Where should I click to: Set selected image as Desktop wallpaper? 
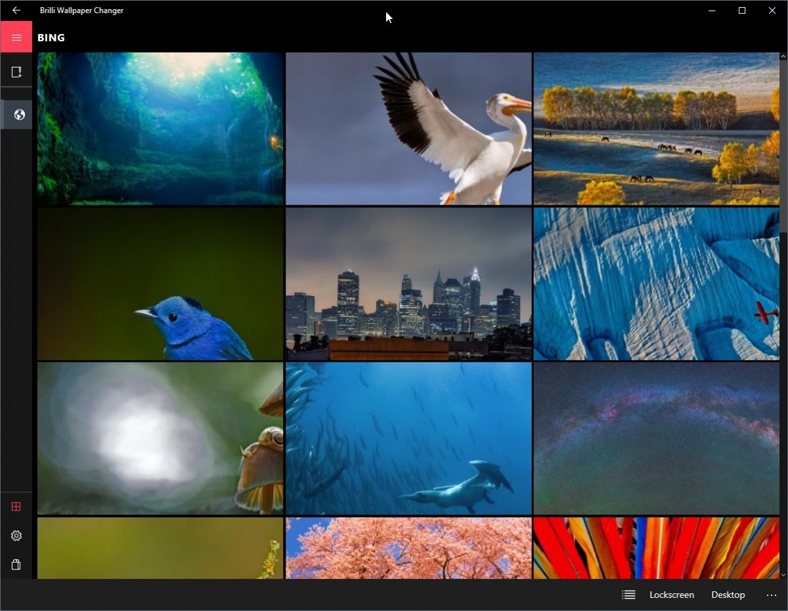coord(728,595)
